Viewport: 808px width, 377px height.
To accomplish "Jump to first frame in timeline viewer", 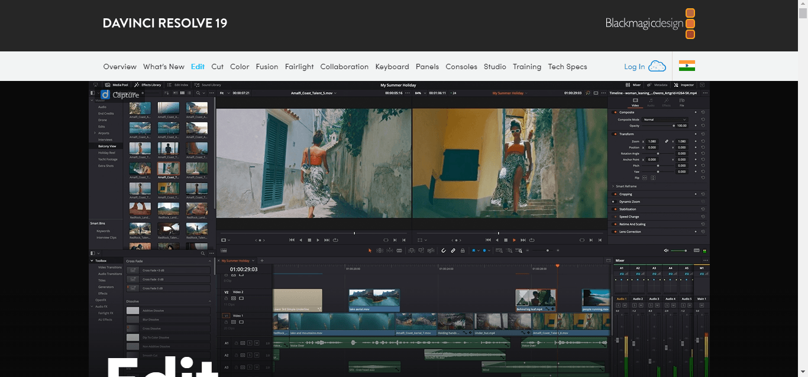I will point(488,240).
